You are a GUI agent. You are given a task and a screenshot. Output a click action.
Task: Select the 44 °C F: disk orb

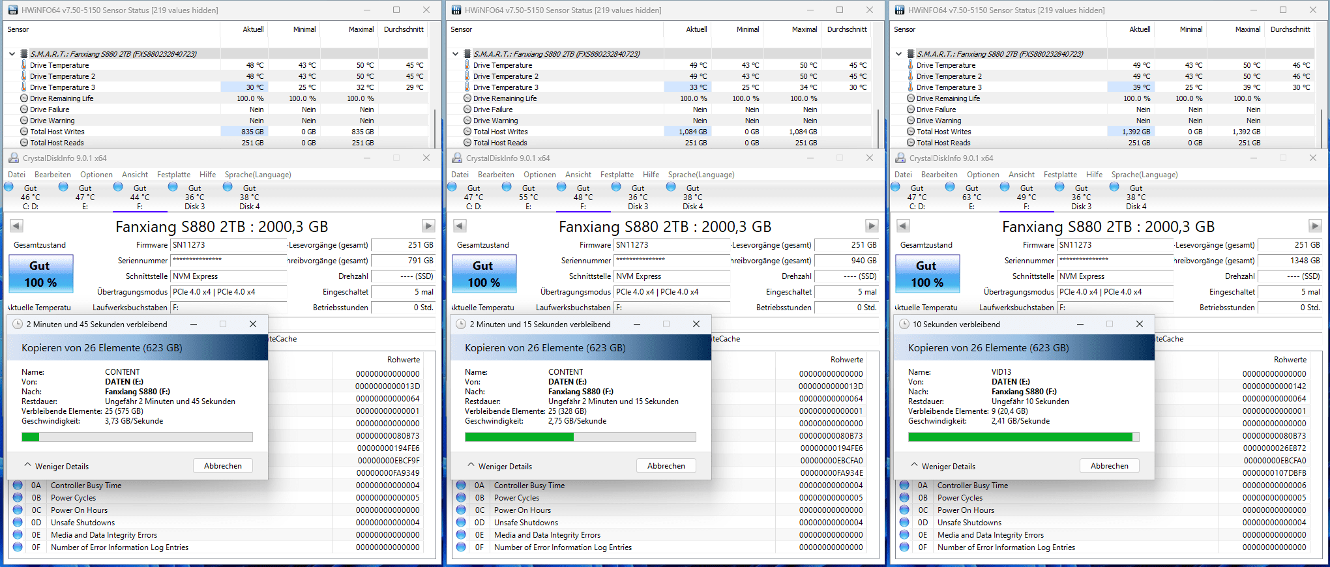pyautogui.click(x=118, y=186)
